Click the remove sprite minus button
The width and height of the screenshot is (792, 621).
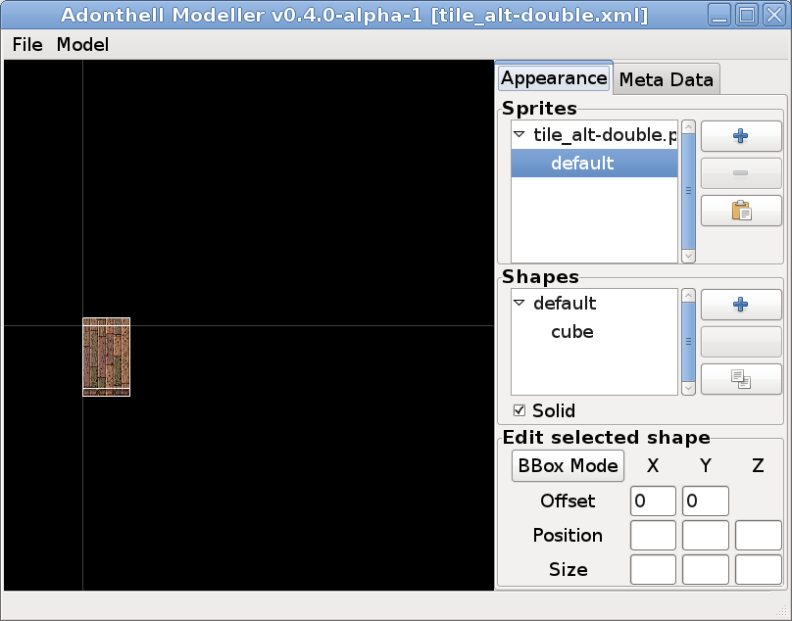point(741,173)
